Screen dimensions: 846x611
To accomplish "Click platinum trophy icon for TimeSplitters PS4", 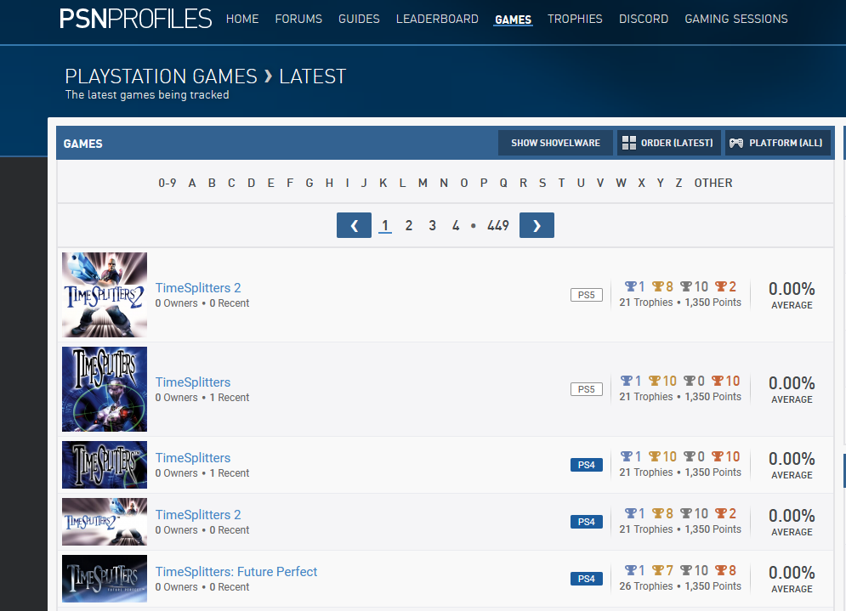I will pos(627,456).
